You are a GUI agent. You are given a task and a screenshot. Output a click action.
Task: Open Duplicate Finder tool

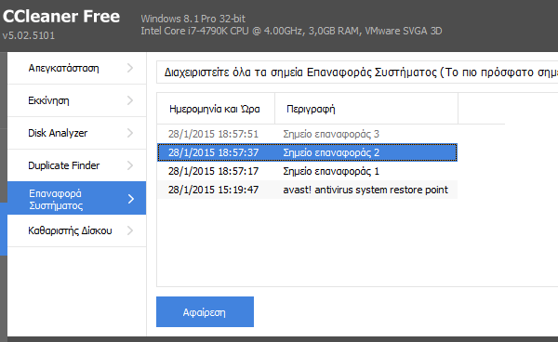76,165
